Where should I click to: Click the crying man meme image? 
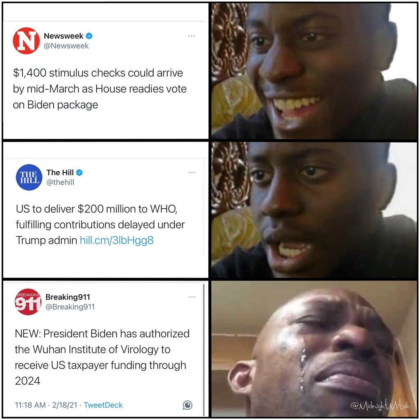click(314, 349)
